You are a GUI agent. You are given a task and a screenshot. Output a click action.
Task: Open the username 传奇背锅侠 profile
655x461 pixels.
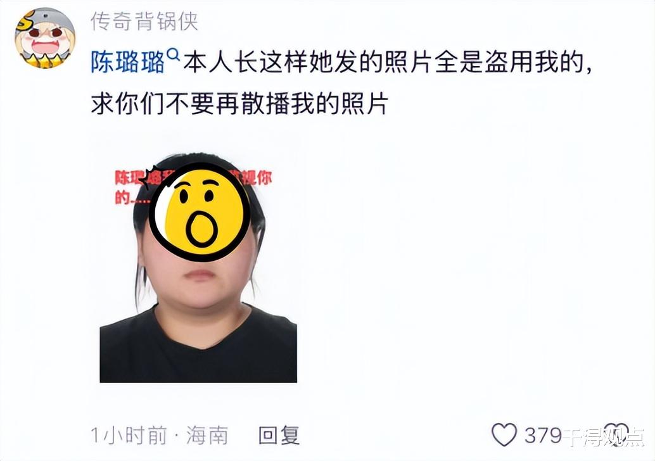click(144, 22)
